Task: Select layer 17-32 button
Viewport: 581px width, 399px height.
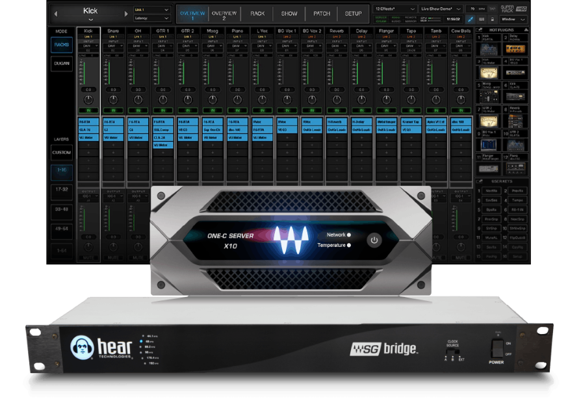Action: click(x=62, y=191)
